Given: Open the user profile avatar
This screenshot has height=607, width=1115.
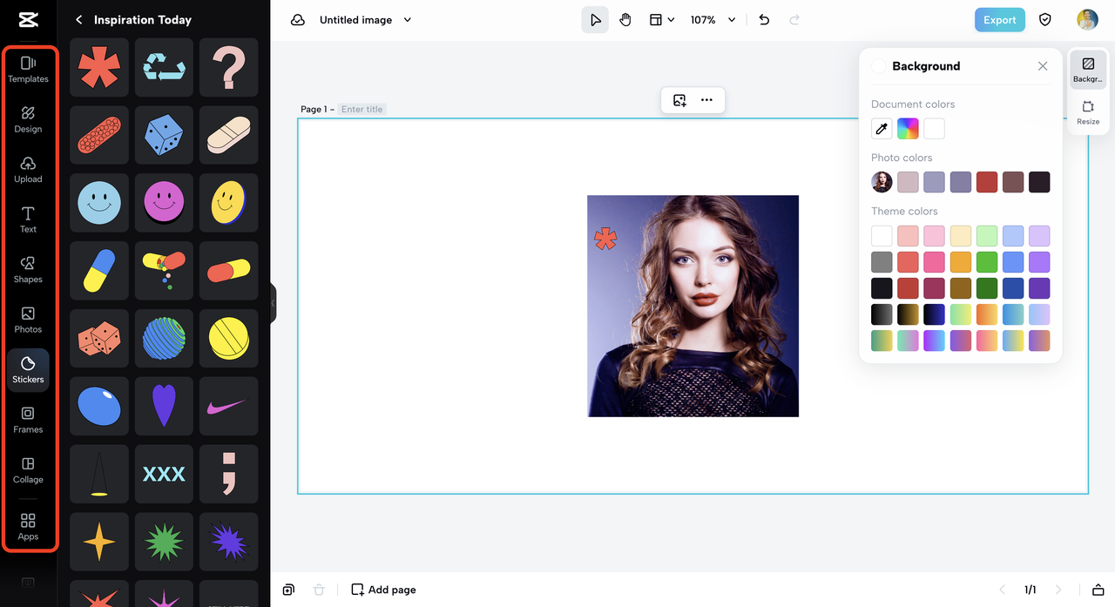Looking at the screenshot, I should [x=1087, y=20].
